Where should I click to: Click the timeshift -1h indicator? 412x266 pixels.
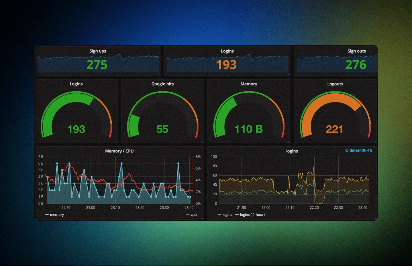[x=359, y=150]
